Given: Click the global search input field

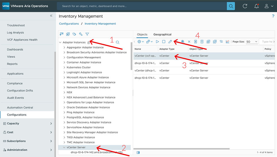Looking at the screenshot, I should click(143, 6).
